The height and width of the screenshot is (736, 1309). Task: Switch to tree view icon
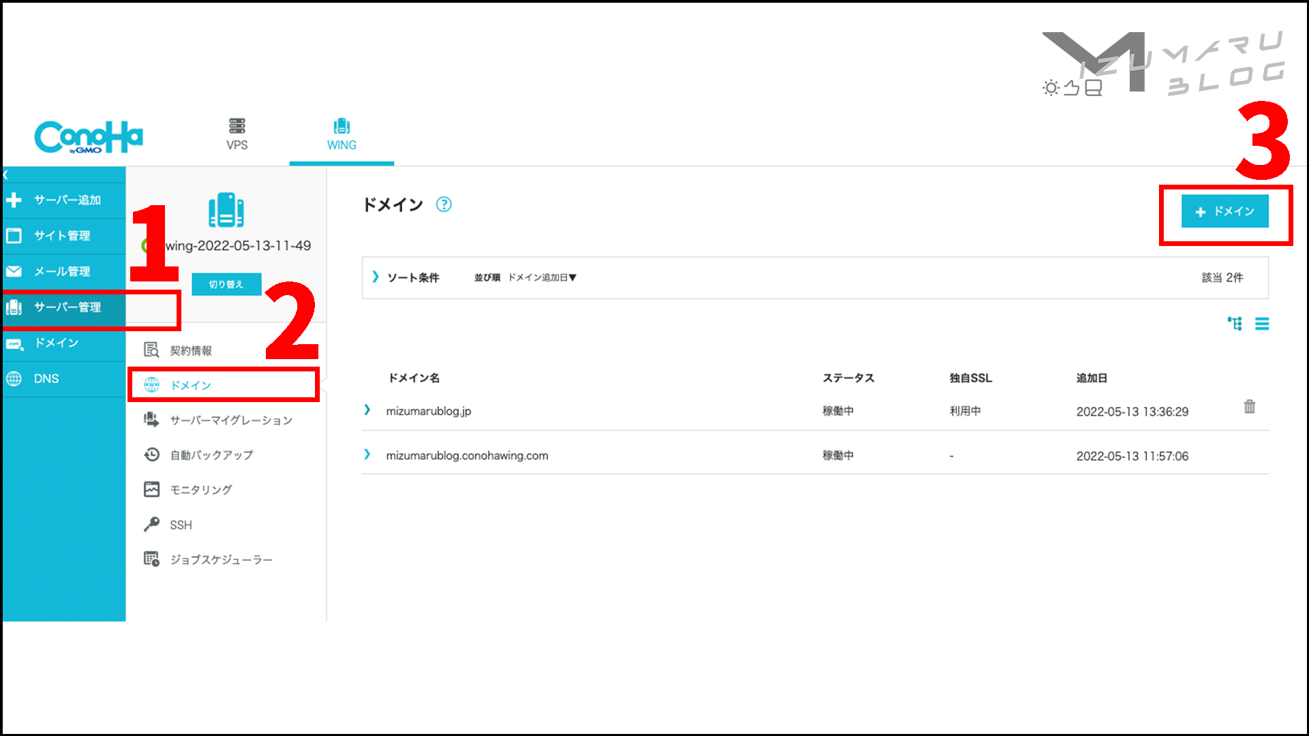pos(1235,324)
